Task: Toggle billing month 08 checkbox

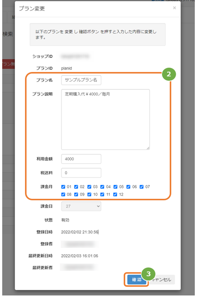Action: pos(63,194)
